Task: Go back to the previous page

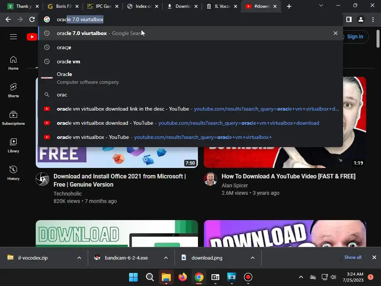Action: (8, 19)
